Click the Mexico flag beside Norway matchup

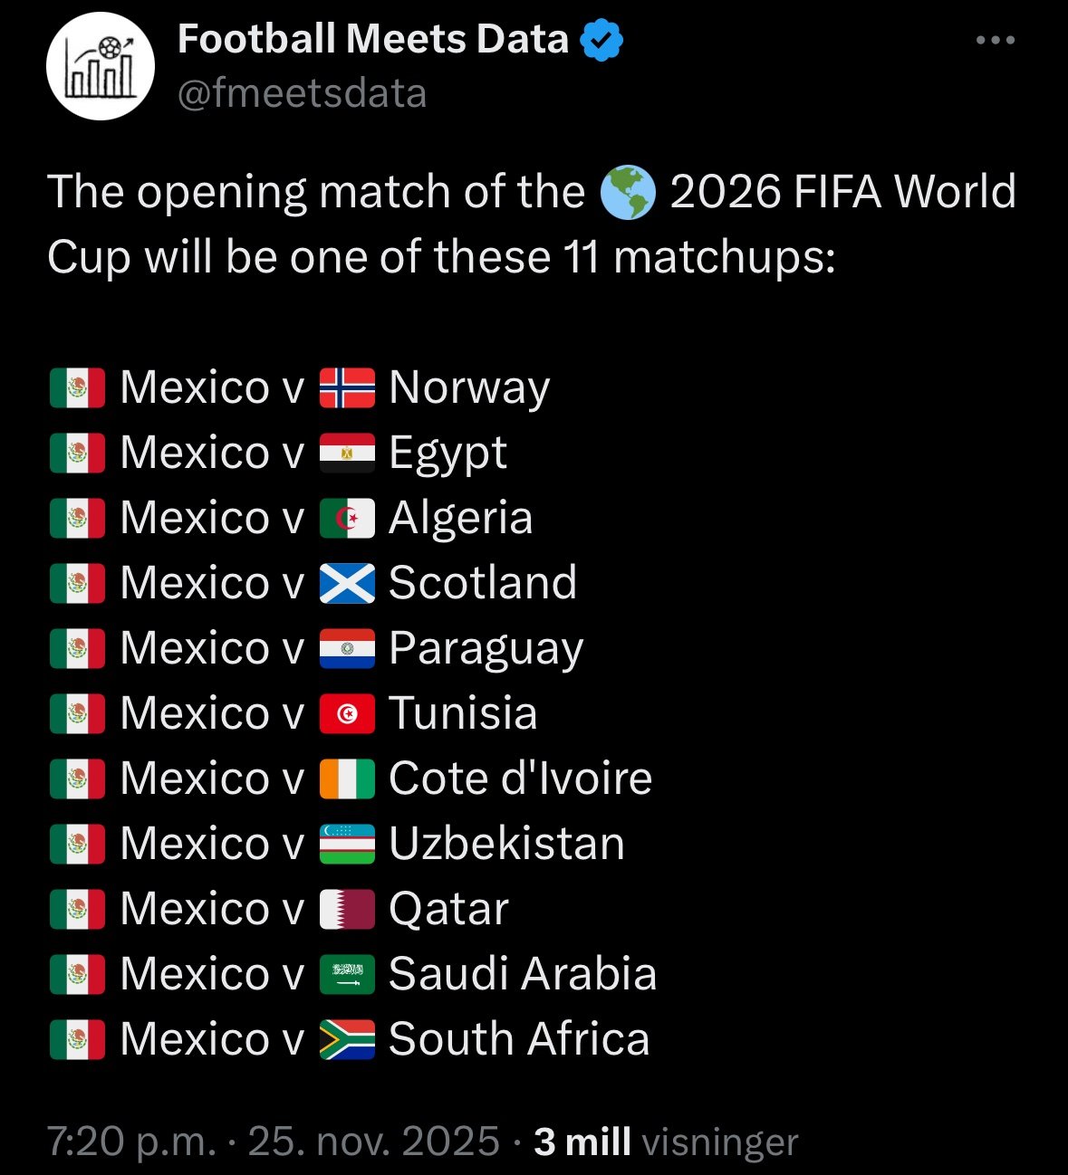pyautogui.click(x=78, y=388)
